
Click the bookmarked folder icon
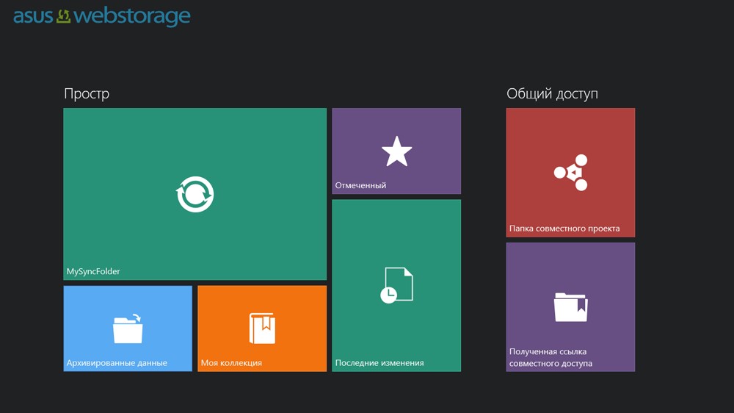click(570, 307)
